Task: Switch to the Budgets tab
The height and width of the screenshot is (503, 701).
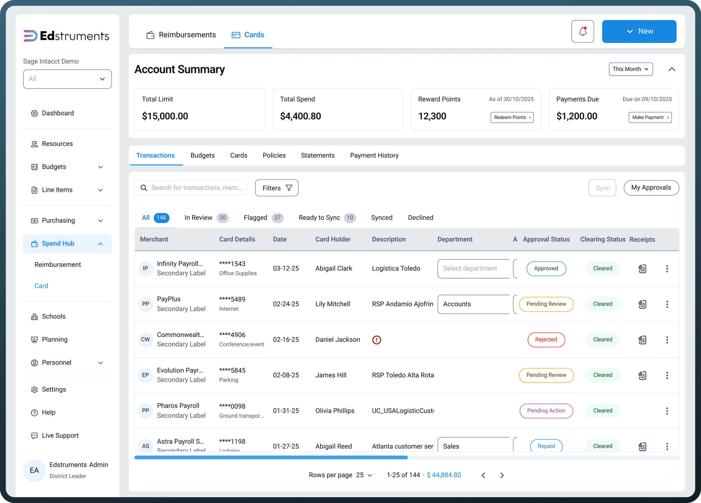Action: [202, 155]
